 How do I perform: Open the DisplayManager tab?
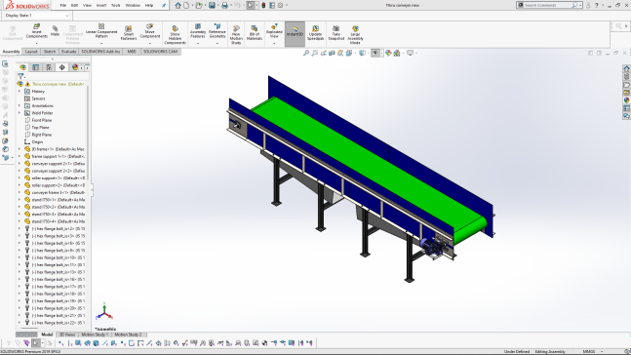(x=75, y=67)
